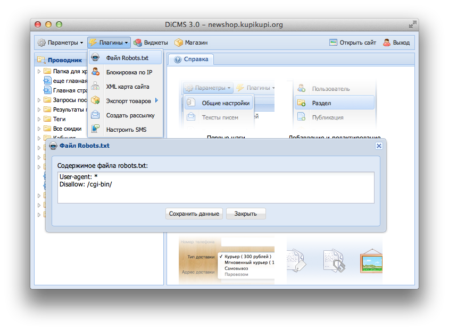Click the framed picture icon in help
Image resolution: width=449 pixels, height=331 pixels.
point(371,261)
